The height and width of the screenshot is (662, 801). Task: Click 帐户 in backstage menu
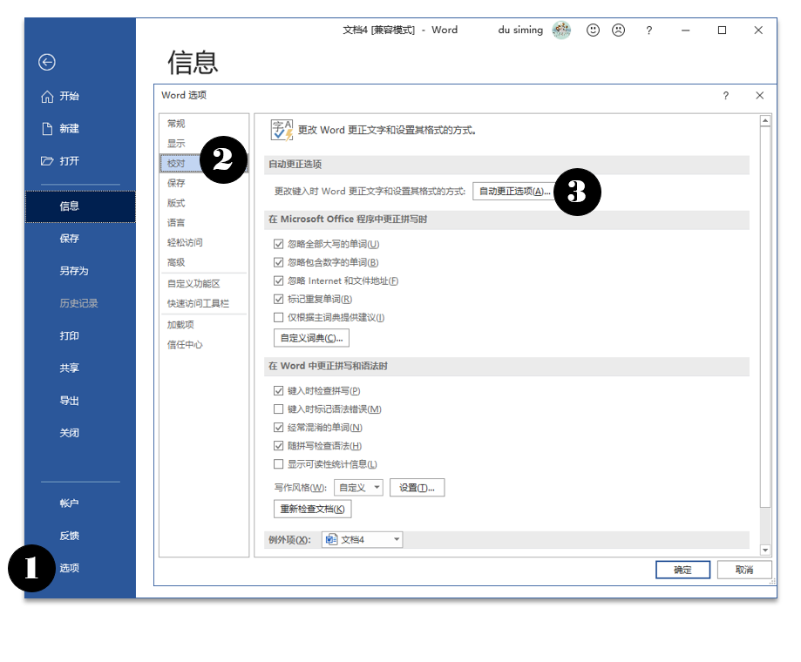tap(80, 503)
